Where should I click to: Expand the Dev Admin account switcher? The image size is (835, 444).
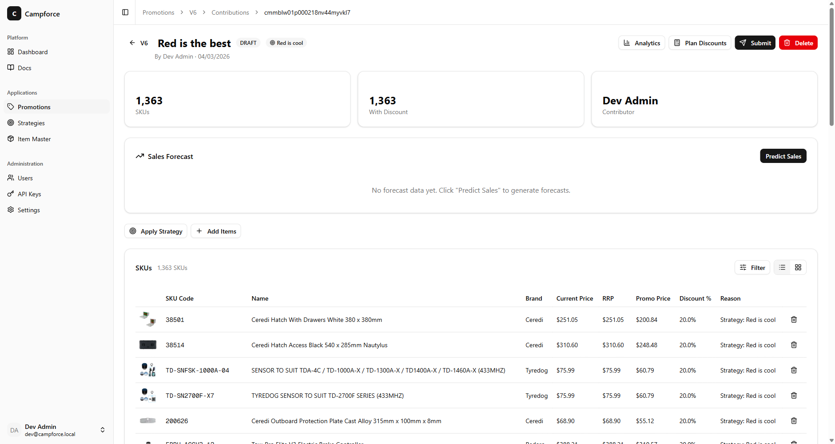tap(57, 430)
